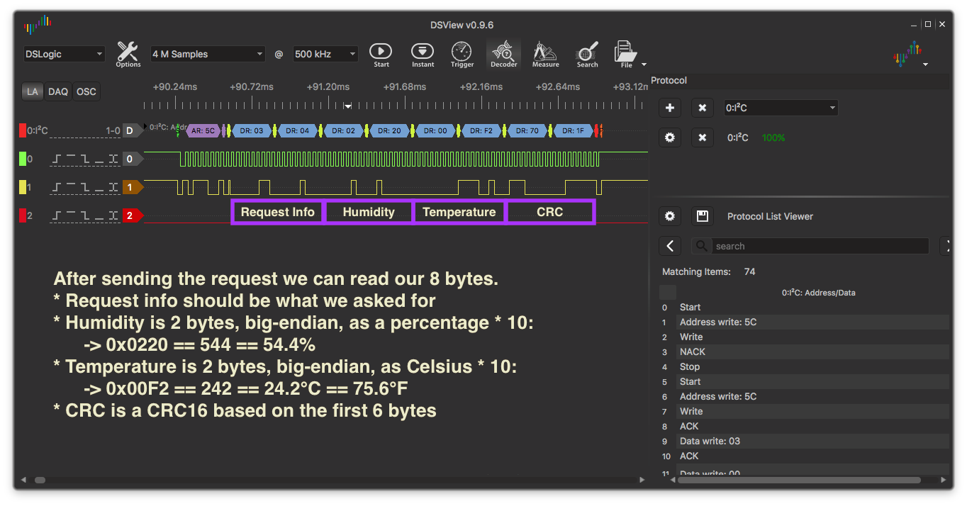
Task: Open the Measure tool
Action: tap(545, 54)
